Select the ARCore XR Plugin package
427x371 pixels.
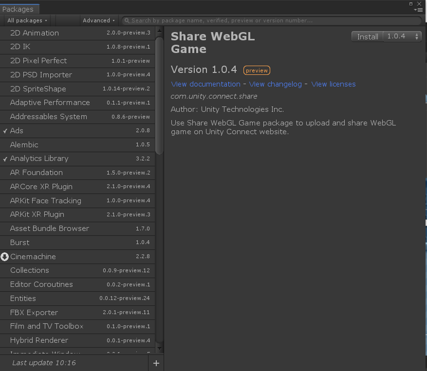77,187
